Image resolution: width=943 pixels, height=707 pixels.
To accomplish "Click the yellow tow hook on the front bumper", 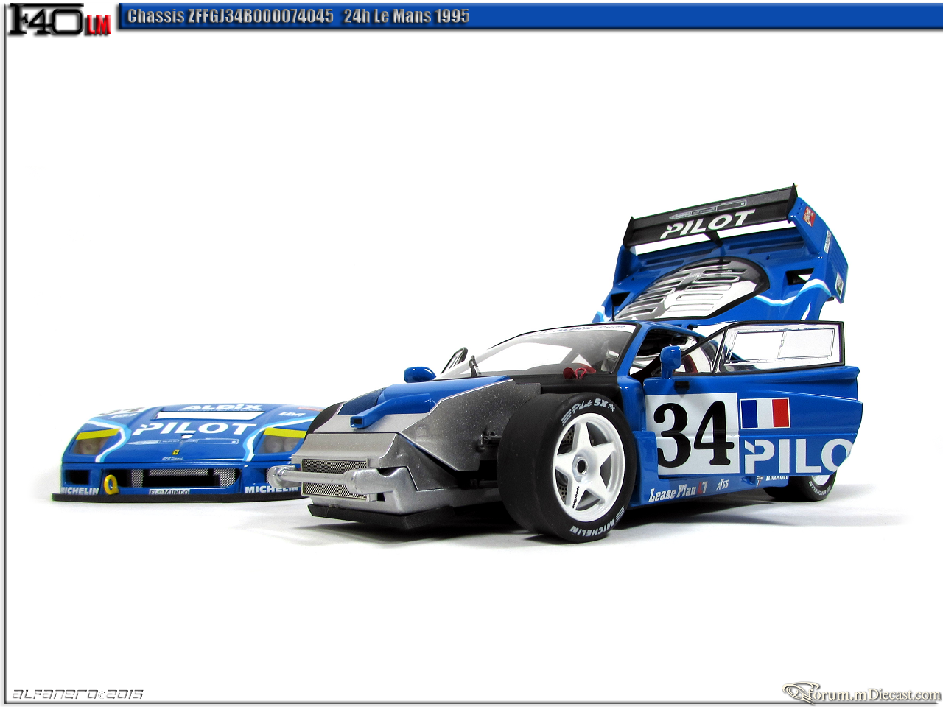I will (x=111, y=484).
